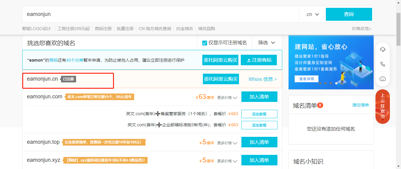The image size is (401, 169).
Task: Open the 上云狂欢节 promotion badge
Action: pos(383,107)
